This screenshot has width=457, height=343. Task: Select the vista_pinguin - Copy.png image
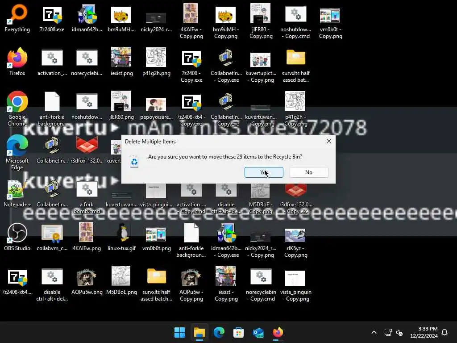click(x=296, y=287)
